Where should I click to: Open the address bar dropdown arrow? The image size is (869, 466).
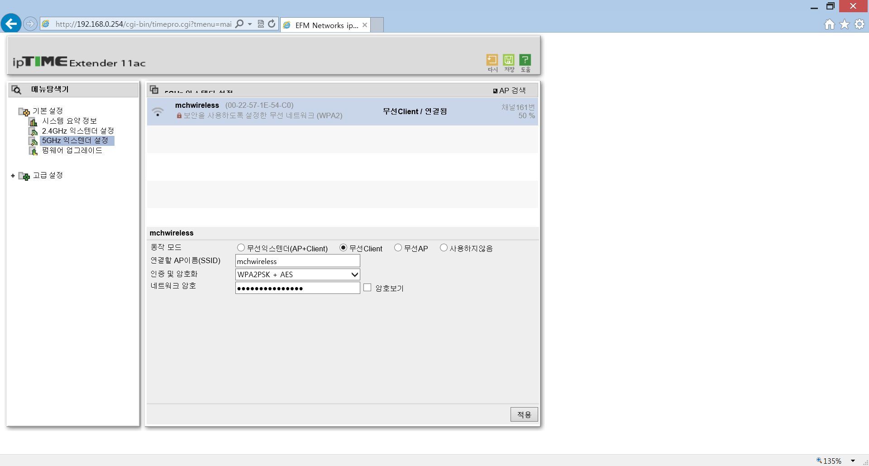click(250, 24)
